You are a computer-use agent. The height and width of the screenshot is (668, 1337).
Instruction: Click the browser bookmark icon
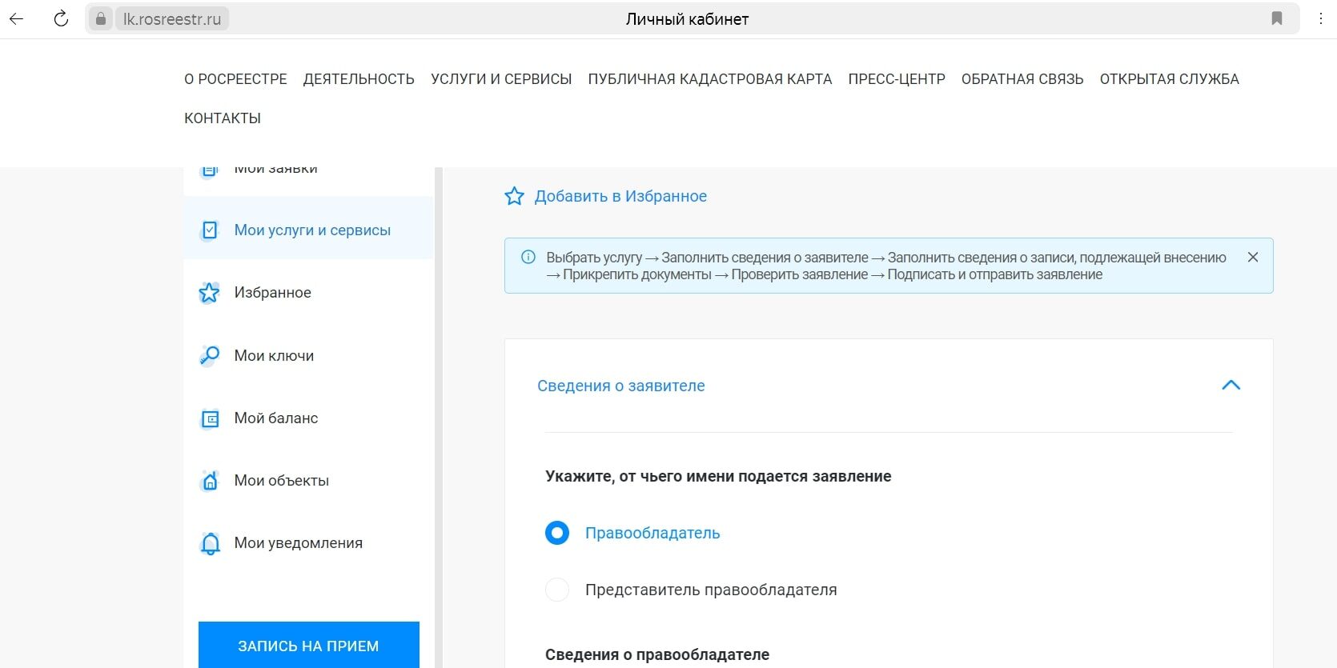point(1277,18)
